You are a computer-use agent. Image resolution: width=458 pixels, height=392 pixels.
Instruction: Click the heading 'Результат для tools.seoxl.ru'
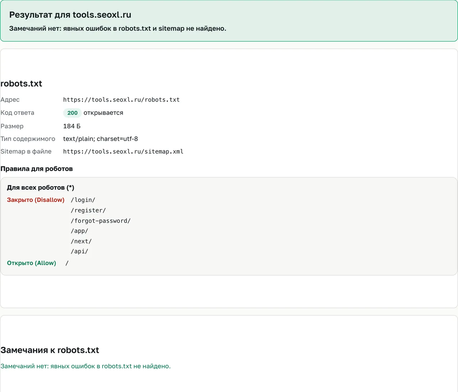point(70,15)
